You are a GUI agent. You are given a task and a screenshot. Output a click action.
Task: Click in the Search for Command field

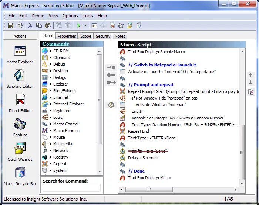coord(72,188)
